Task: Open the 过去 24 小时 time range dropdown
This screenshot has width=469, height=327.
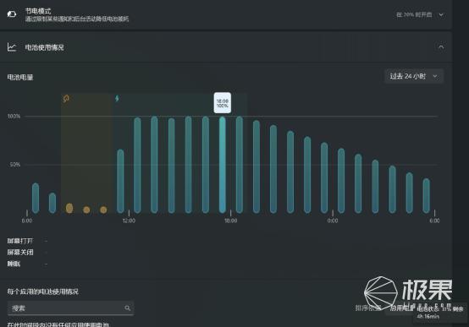Action: pos(414,76)
